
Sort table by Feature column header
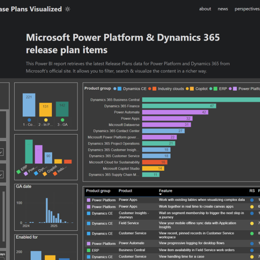pos(166,191)
